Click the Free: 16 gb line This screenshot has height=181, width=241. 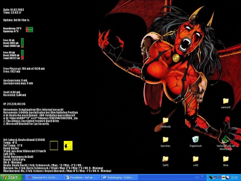(9, 40)
